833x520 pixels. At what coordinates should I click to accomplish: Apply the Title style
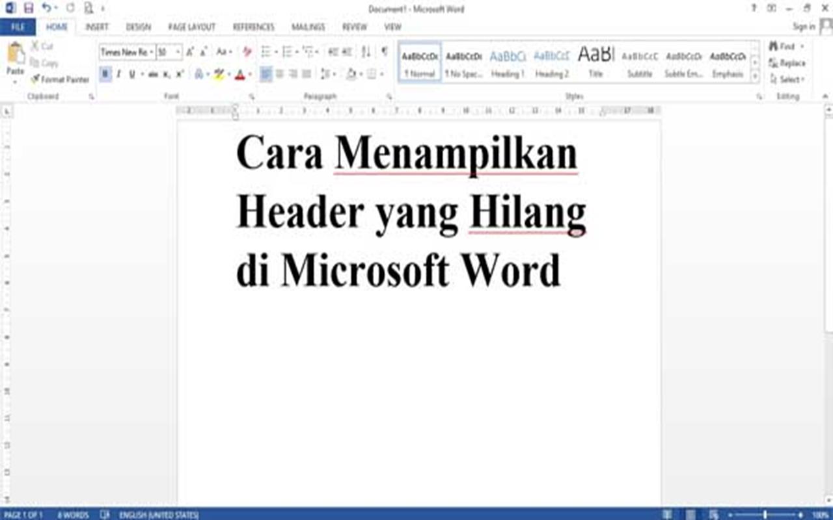[x=595, y=63]
